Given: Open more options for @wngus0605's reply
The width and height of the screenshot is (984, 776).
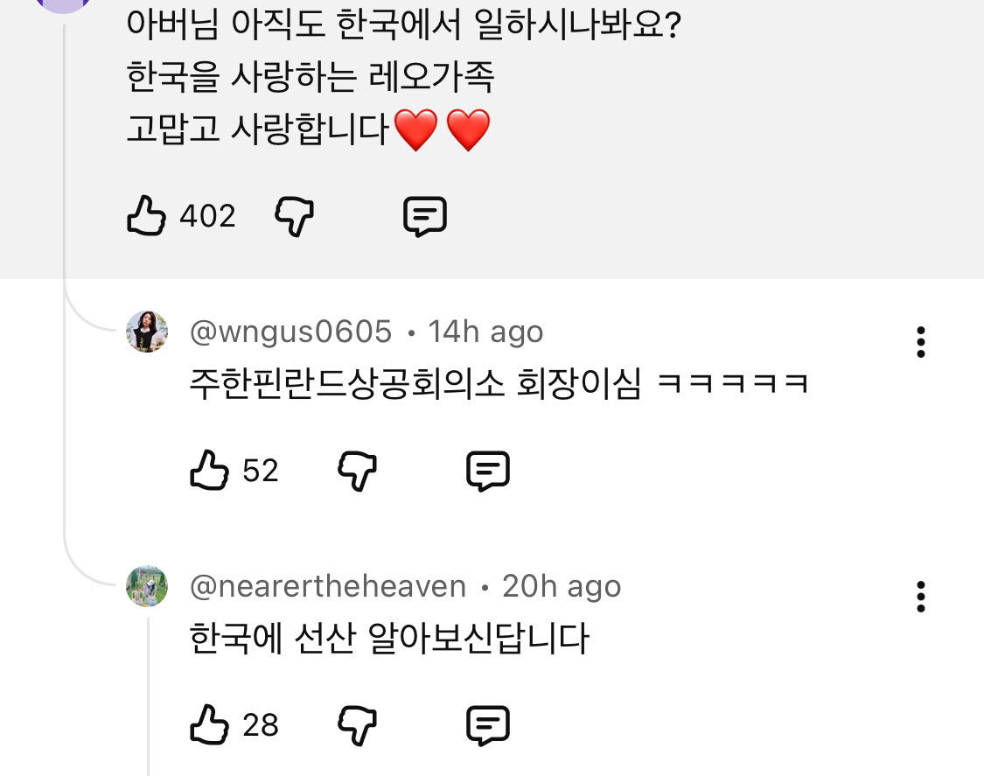Looking at the screenshot, I should [x=920, y=342].
